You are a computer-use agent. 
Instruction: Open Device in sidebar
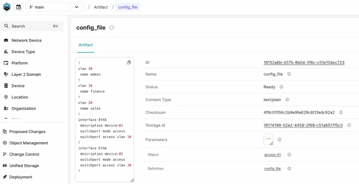[x=18, y=86]
